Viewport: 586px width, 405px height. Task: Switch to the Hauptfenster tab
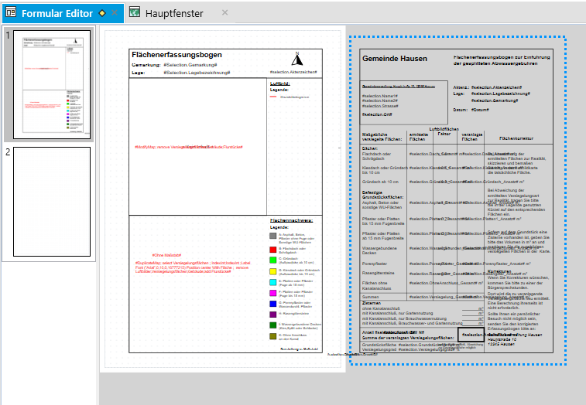pyautogui.click(x=173, y=13)
